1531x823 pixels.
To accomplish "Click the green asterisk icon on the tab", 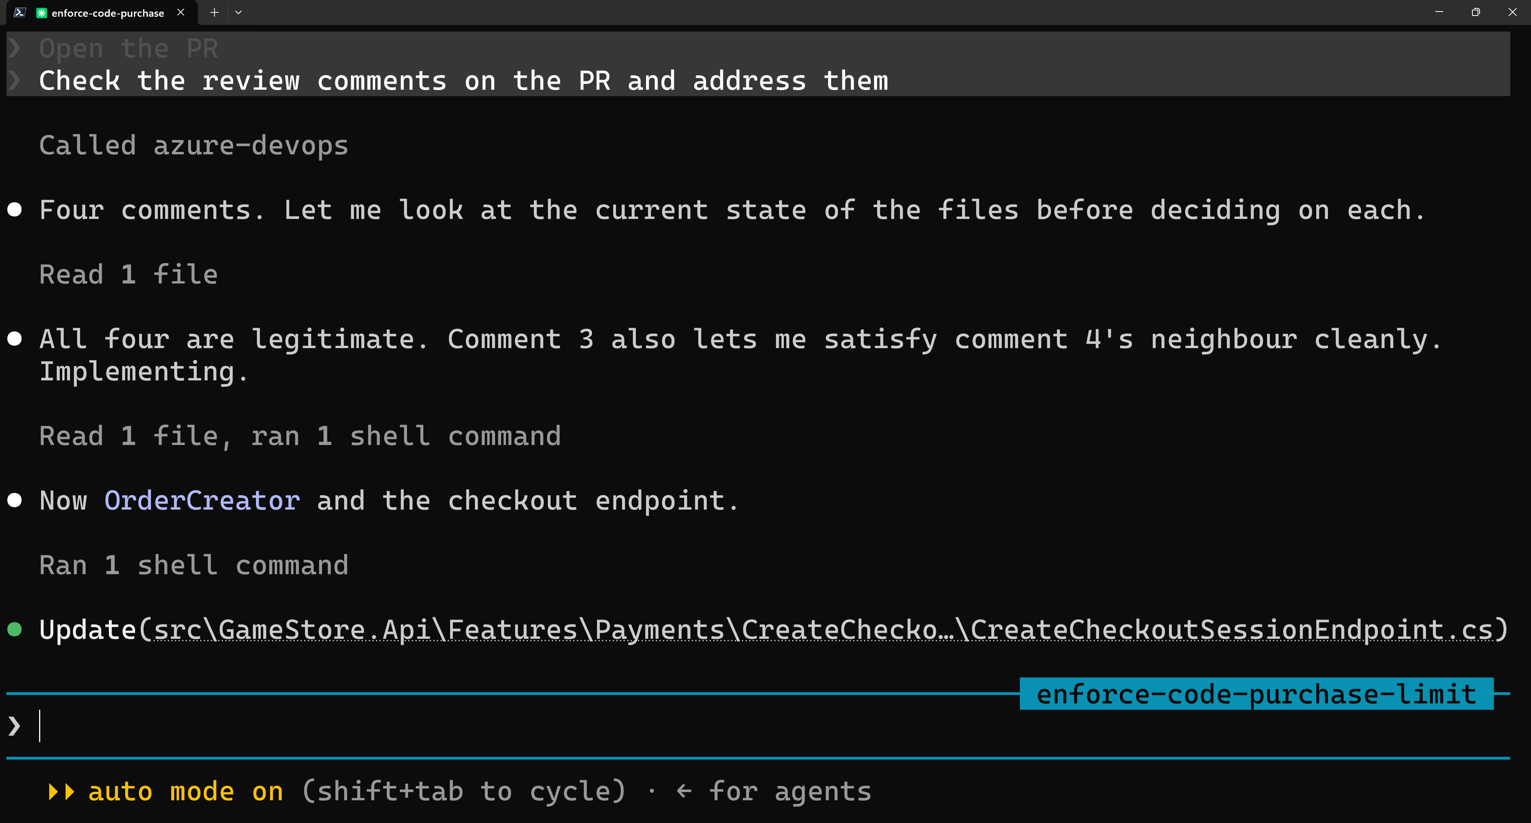I will [41, 13].
